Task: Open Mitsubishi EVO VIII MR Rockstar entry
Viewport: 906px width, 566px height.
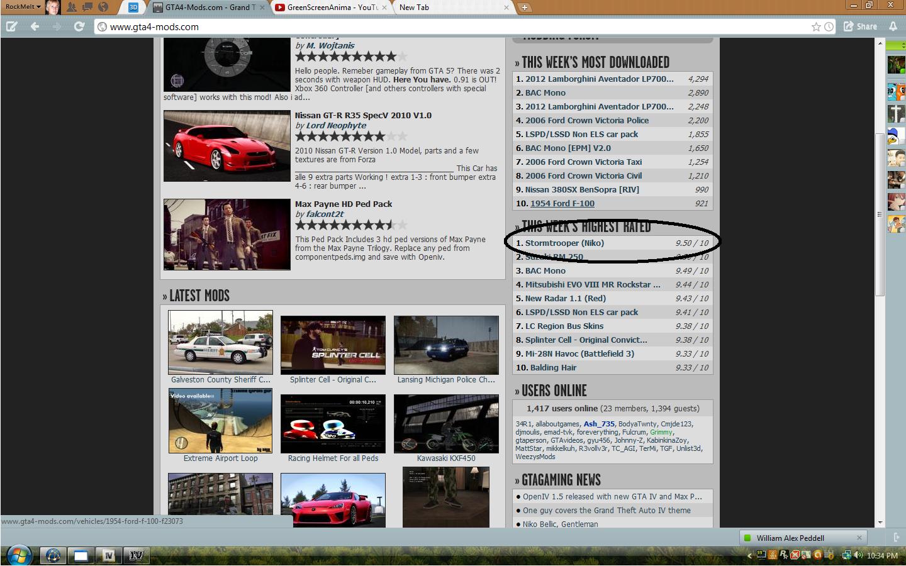Action: point(593,284)
